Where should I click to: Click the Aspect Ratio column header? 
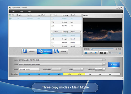[43, 15]
